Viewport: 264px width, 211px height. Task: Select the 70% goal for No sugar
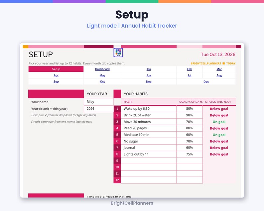click(x=190, y=141)
